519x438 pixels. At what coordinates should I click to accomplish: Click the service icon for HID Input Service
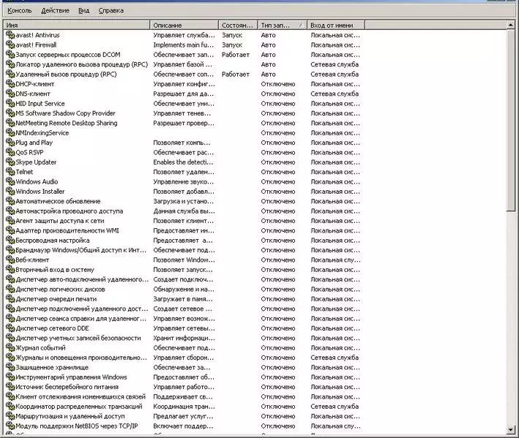(10, 103)
